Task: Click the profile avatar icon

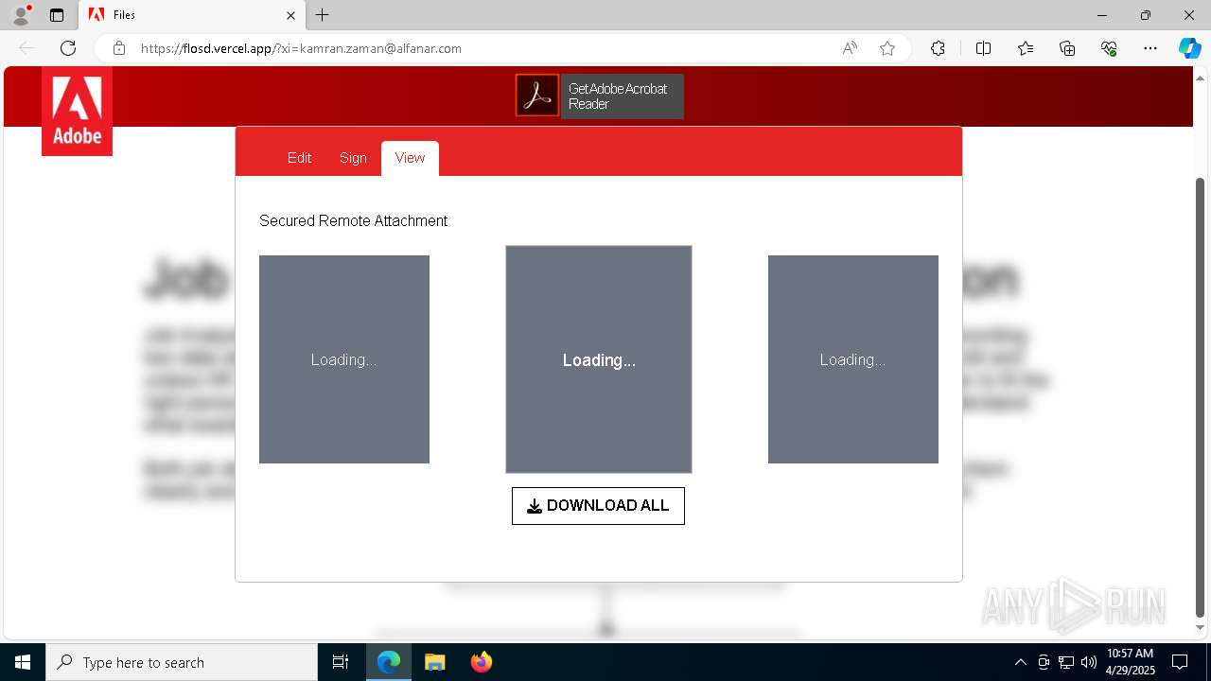Action: [x=21, y=15]
